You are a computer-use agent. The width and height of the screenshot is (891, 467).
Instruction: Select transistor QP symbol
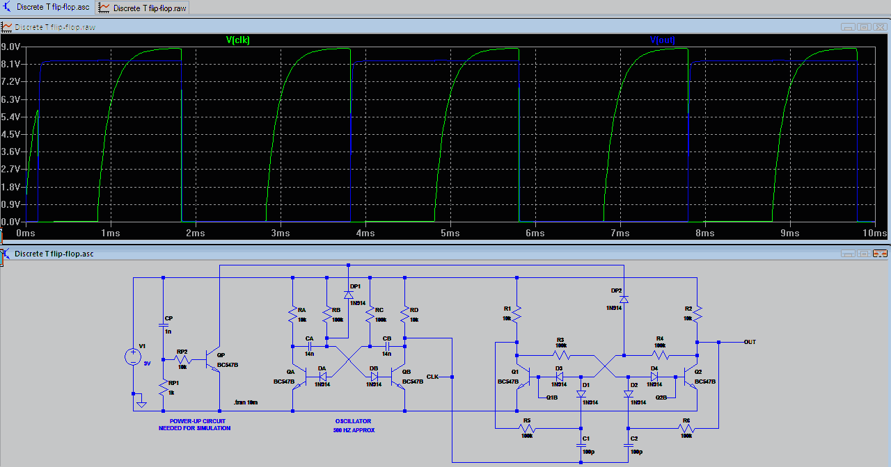tap(213, 360)
